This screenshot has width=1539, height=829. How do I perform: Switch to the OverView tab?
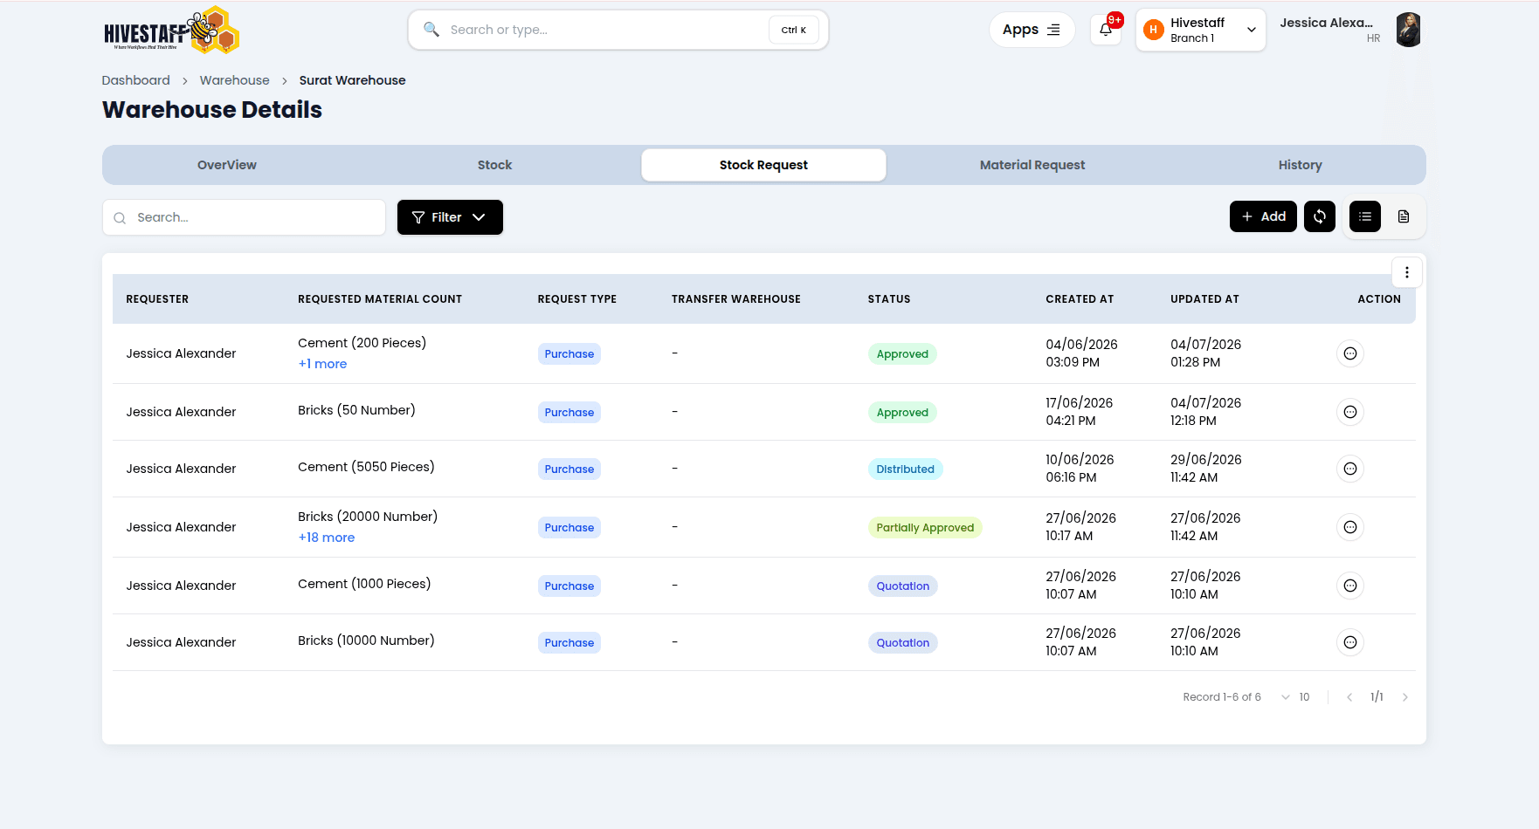pyautogui.click(x=227, y=165)
